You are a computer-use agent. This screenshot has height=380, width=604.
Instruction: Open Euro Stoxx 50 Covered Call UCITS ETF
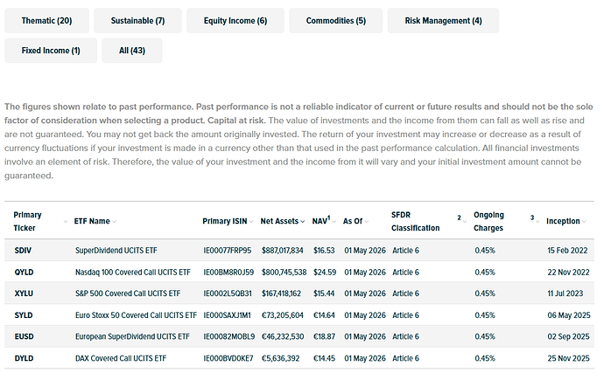click(136, 315)
